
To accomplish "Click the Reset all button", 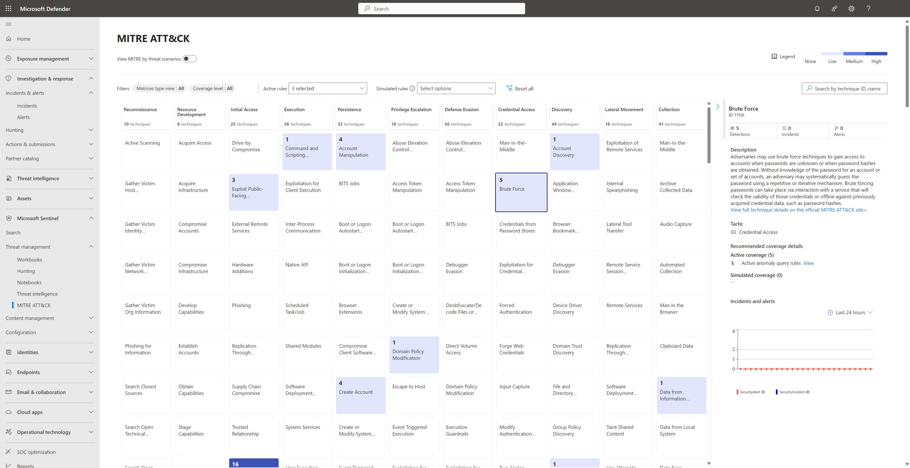I will click(520, 88).
